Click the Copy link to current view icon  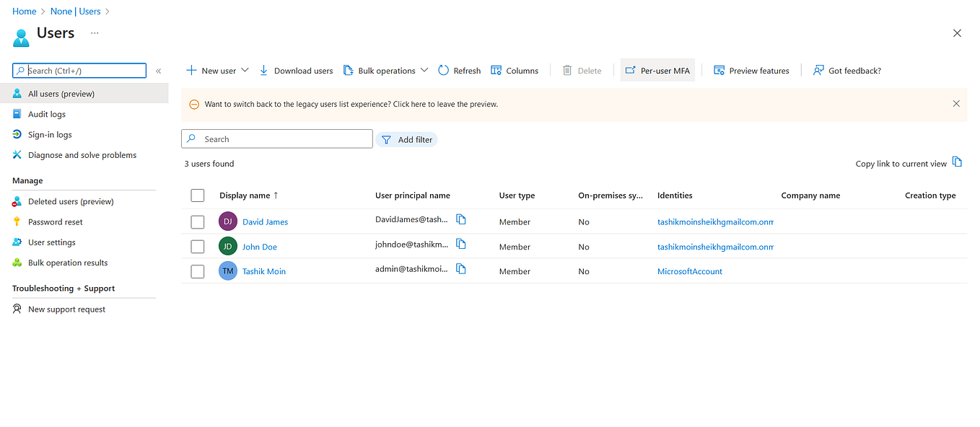click(x=958, y=163)
